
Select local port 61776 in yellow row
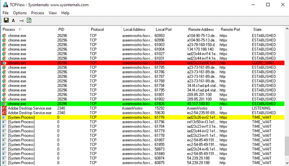(160, 118)
